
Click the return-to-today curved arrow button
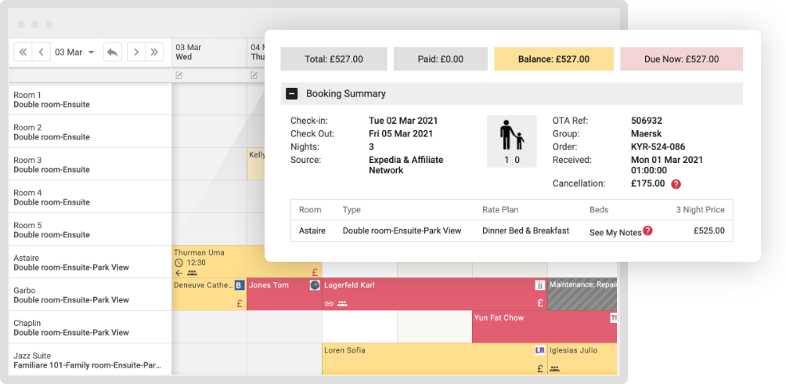[113, 53]
